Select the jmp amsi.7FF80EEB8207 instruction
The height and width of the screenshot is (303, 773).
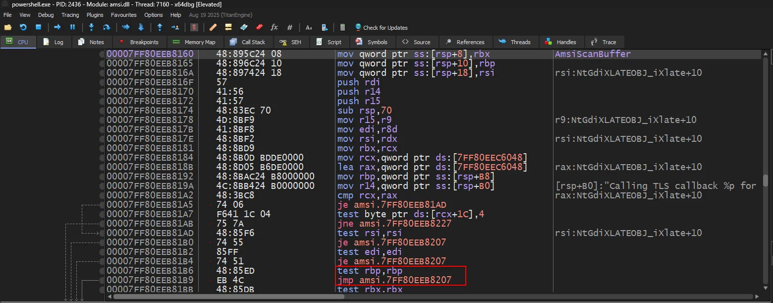(394, 280)
